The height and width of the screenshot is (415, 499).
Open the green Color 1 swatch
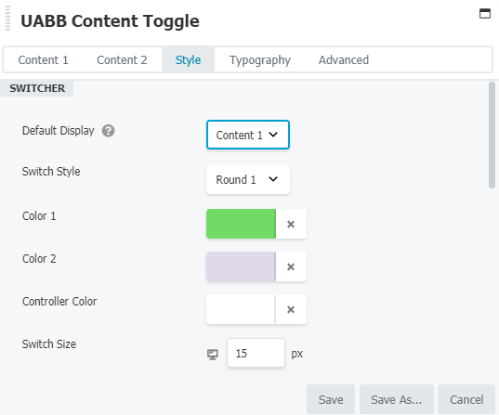tap(241, 224)
